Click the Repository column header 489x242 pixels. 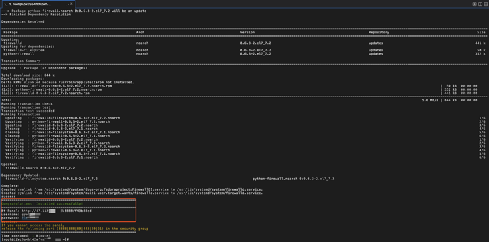coord(379,33)
